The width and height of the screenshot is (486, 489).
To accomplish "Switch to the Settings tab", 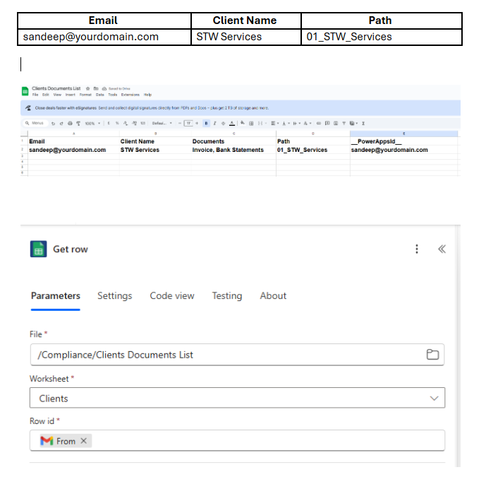I will pos(114,295).
